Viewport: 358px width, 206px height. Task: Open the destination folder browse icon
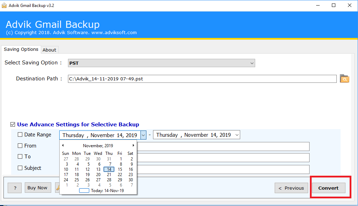pos(344,79)
